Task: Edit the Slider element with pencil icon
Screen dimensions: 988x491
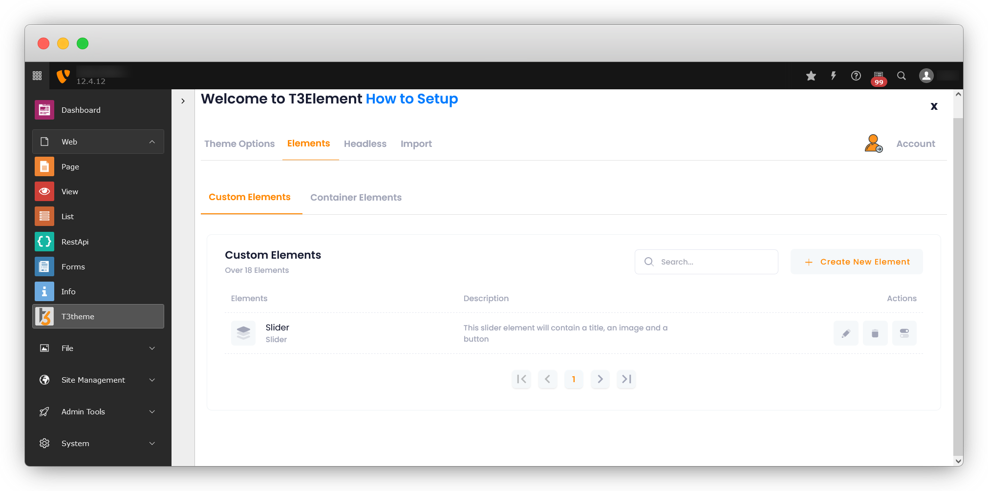Action: point(846,333)
